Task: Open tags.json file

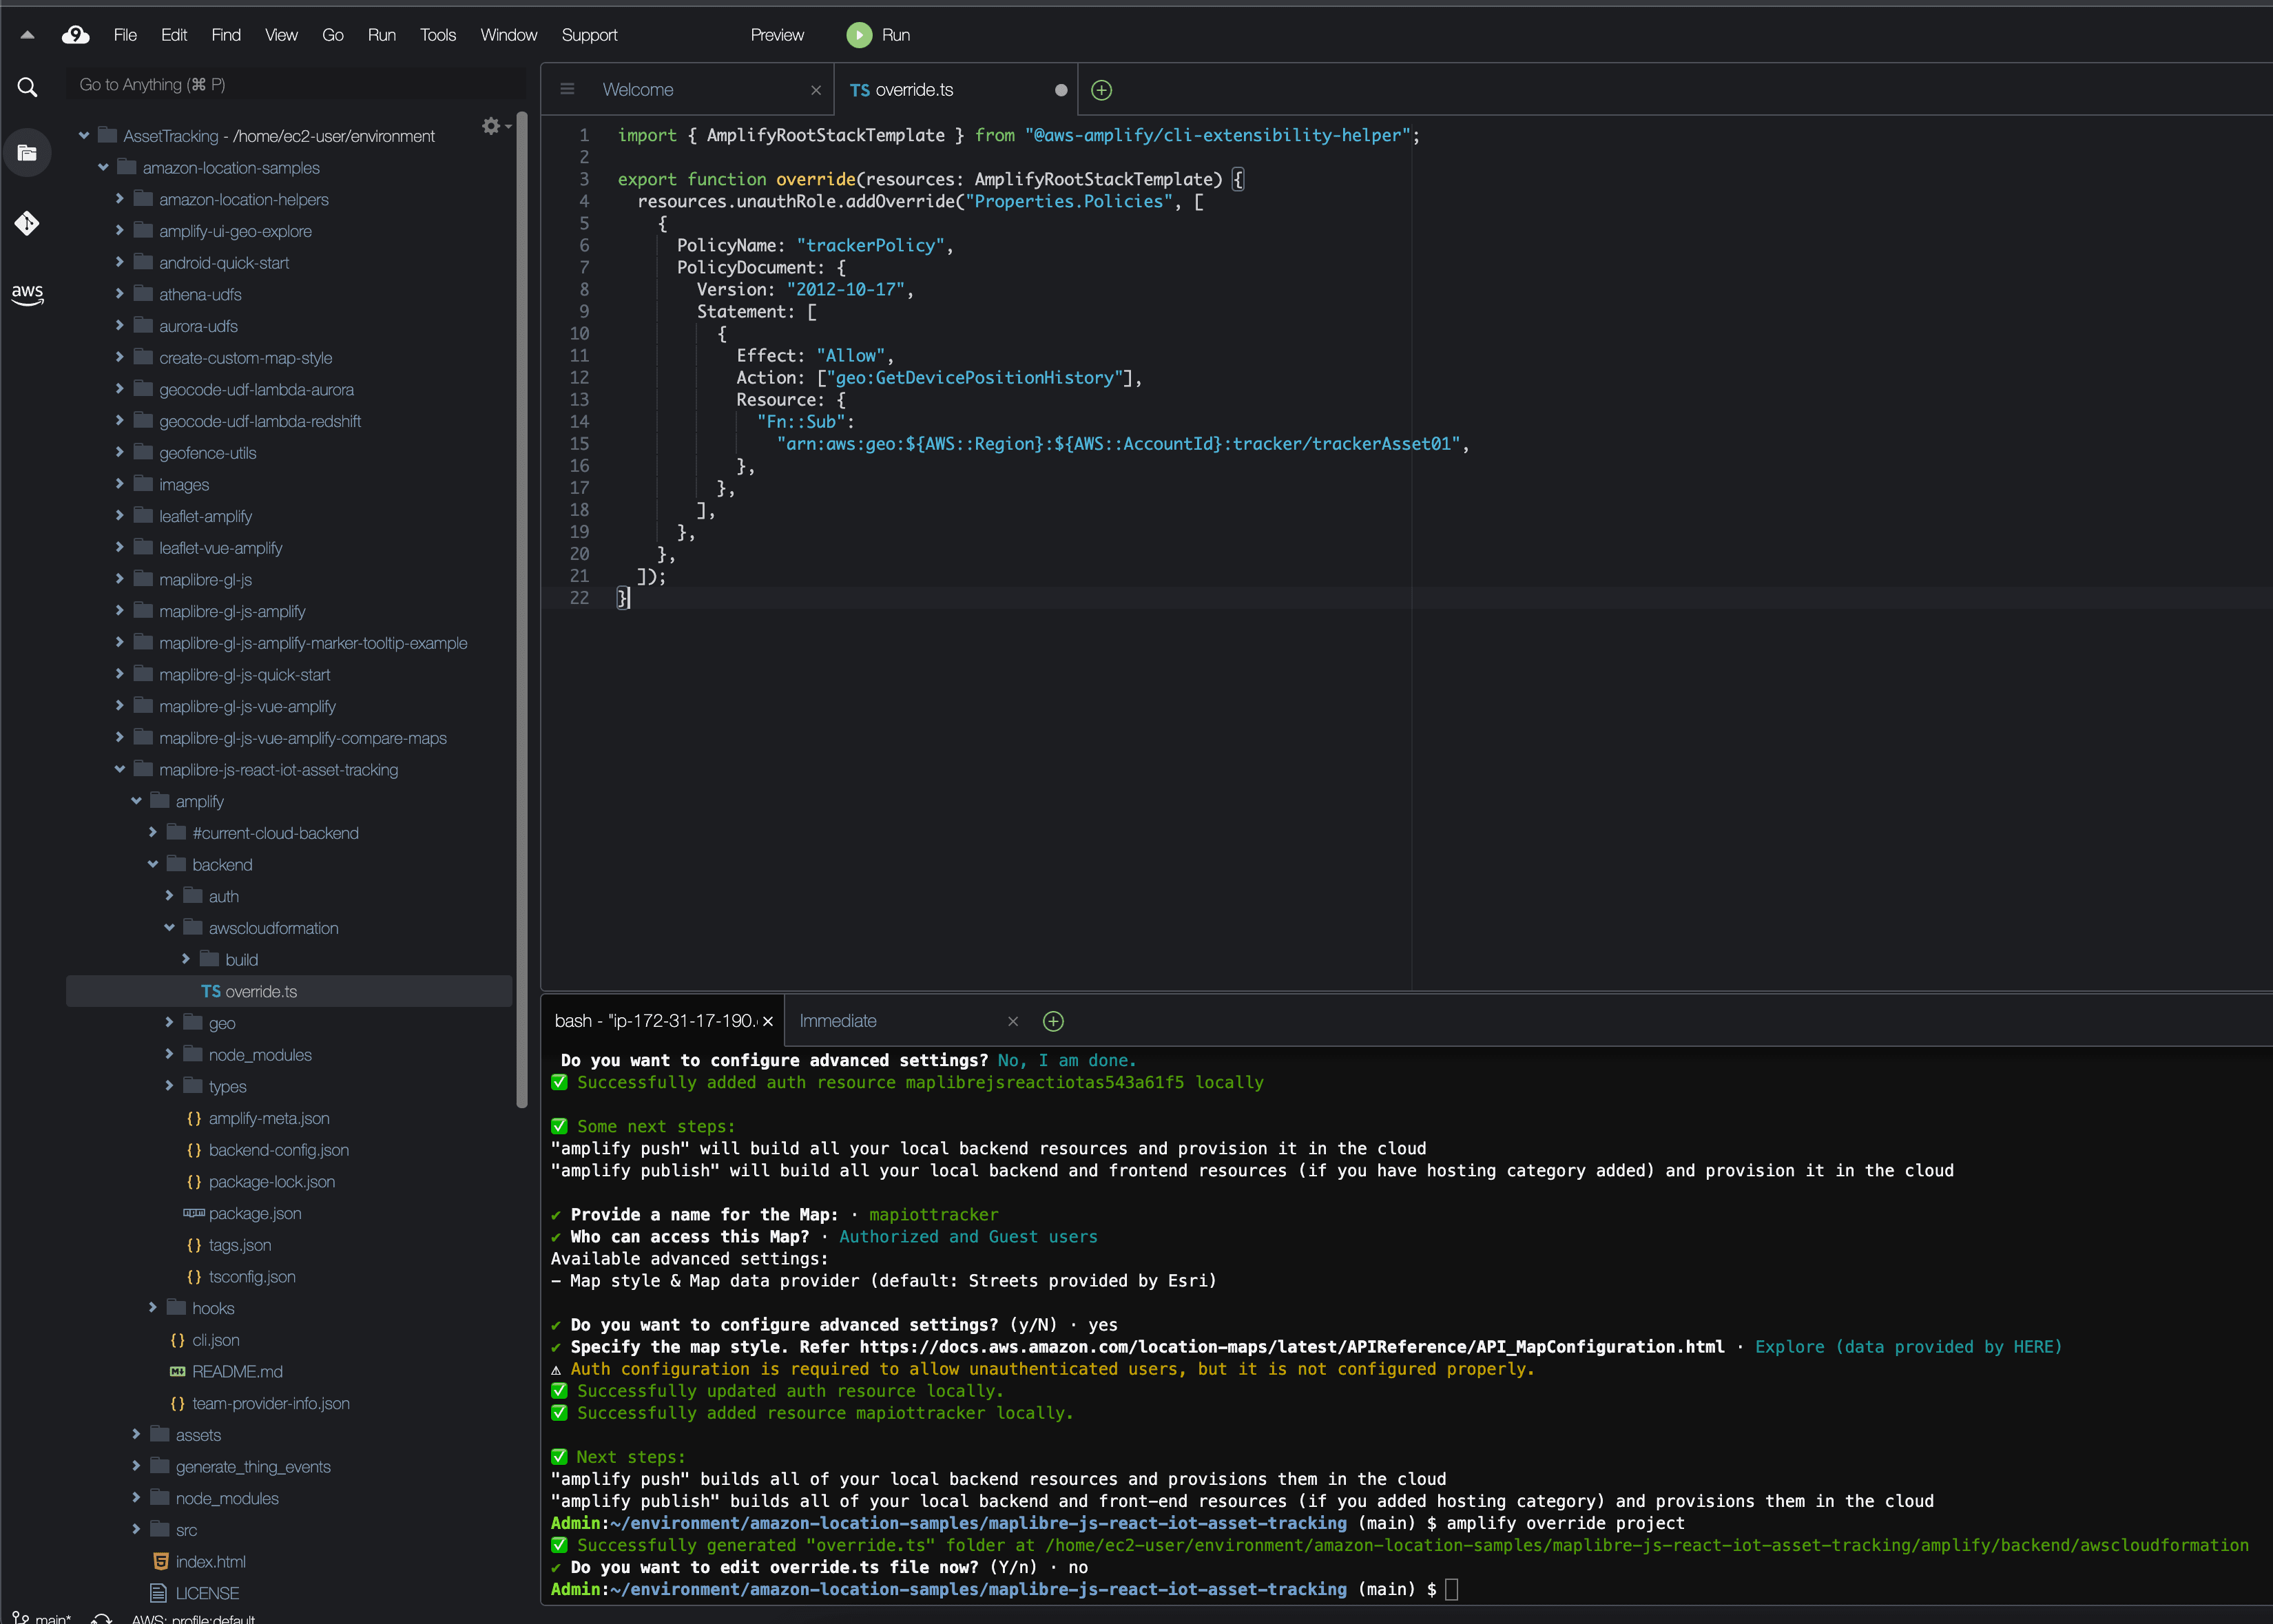Action: (x=239, y=1245)
